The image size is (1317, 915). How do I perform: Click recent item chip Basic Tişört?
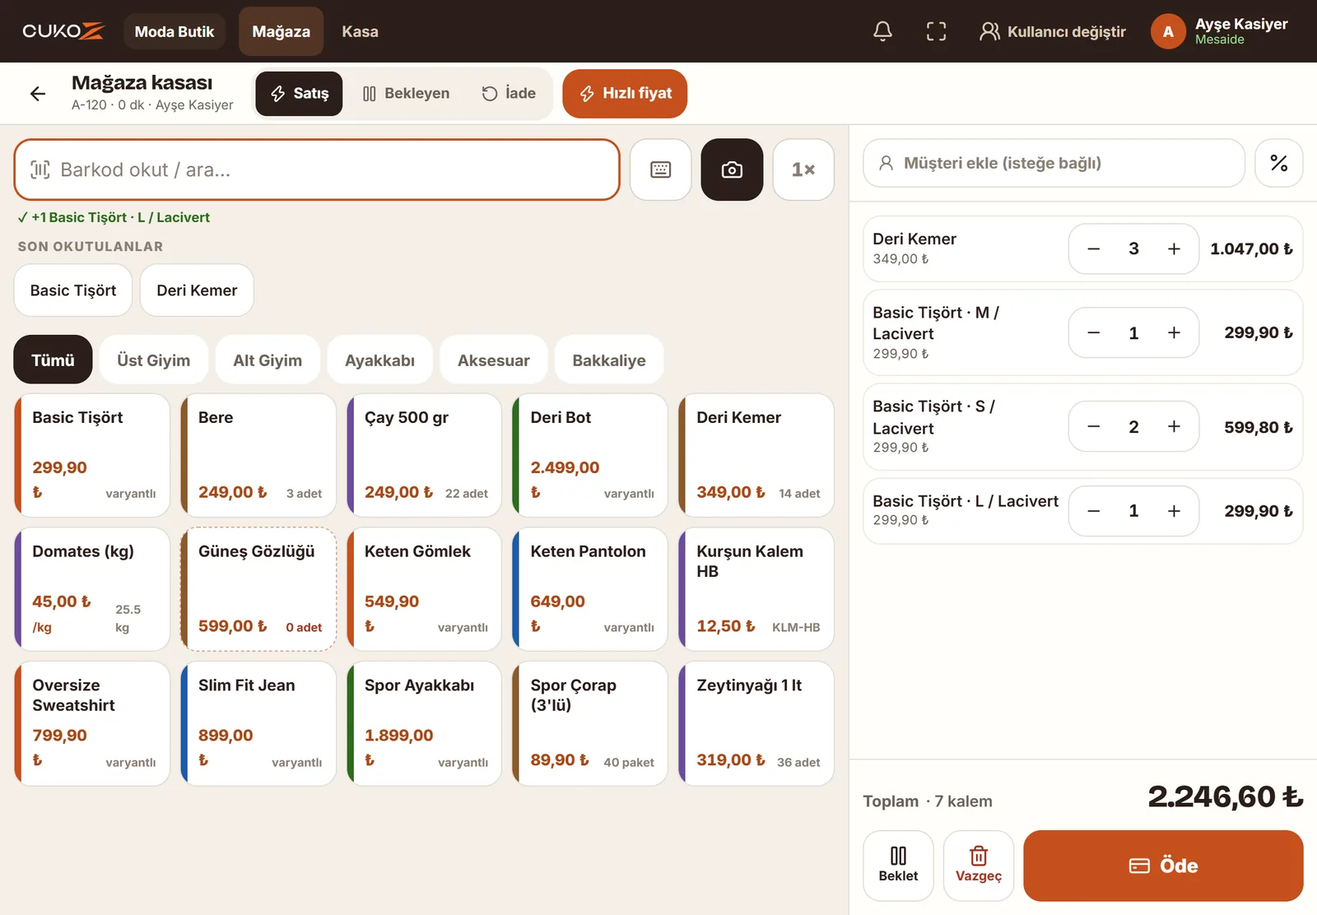point(73,290)
